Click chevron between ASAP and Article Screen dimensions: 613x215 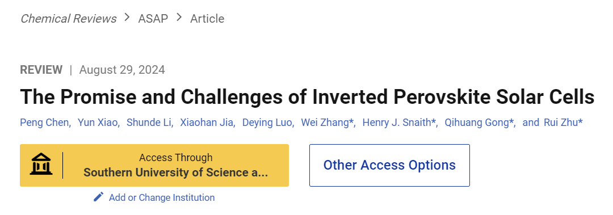pyautogui.click(x=179, y=18)
